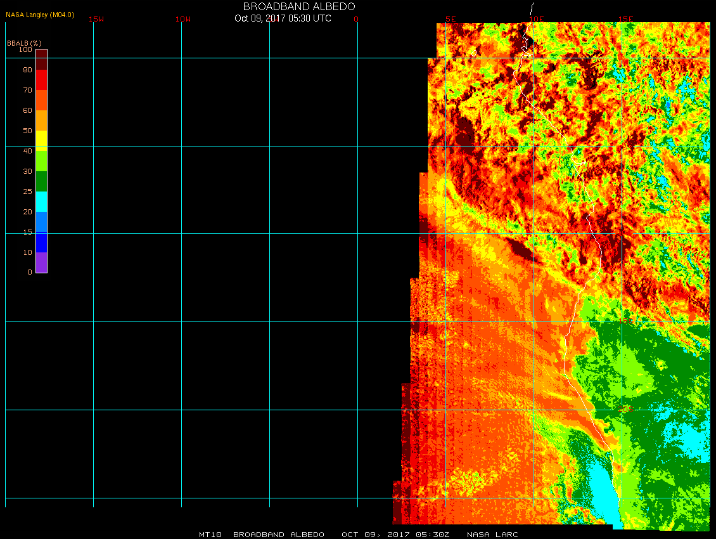Click the 100 value on legend scale
716x539 pixels.
tap(25, 49)
